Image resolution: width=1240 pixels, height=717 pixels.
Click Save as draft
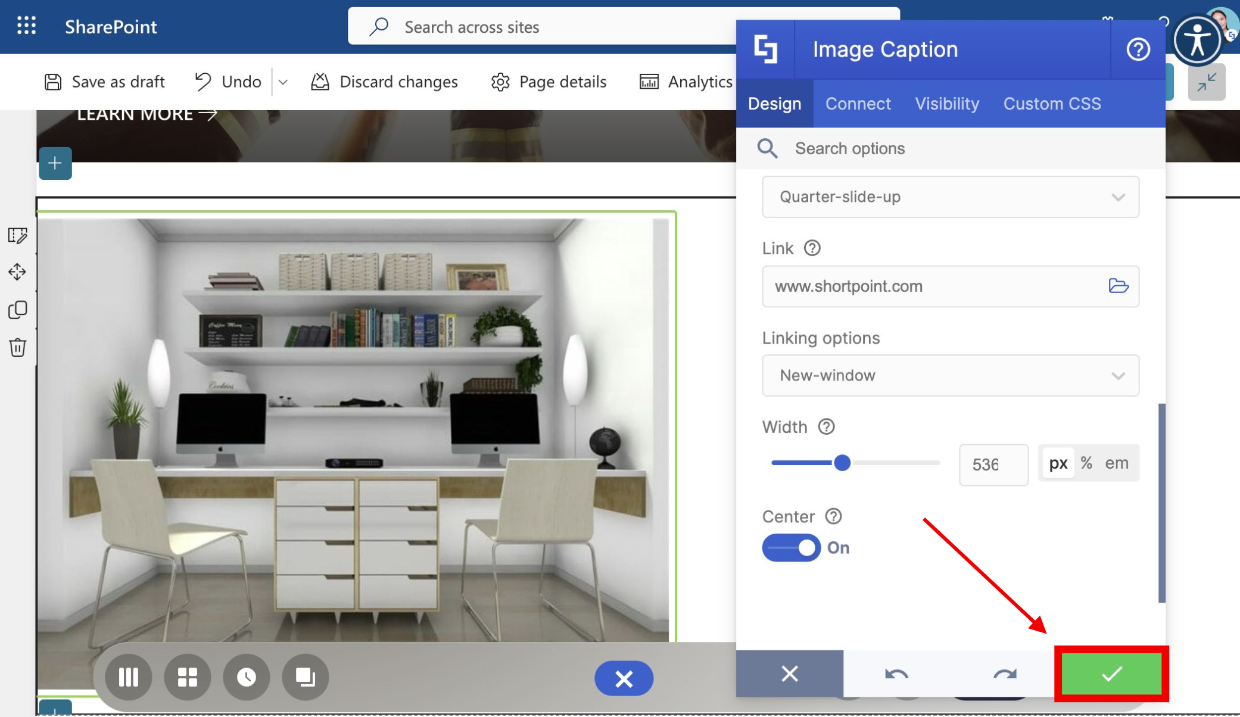pyautogui.click(x=105, y=82)
